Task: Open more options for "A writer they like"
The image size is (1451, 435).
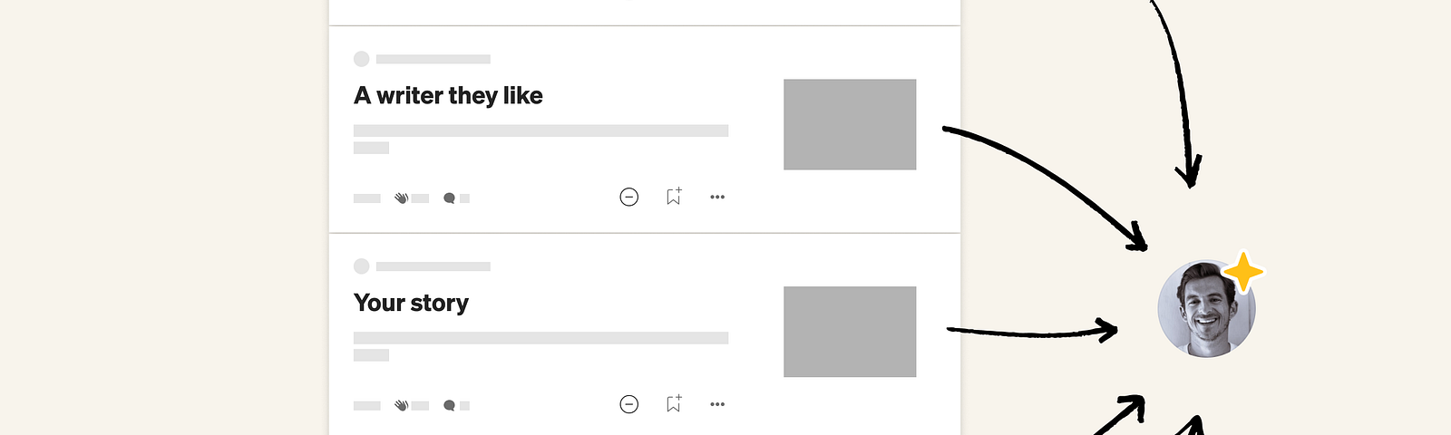Action: point(717,197)
